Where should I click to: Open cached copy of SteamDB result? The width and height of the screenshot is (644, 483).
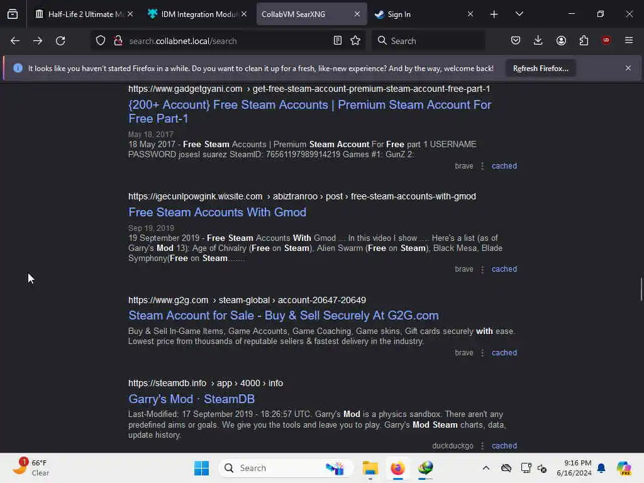click(x=504, y=446)
